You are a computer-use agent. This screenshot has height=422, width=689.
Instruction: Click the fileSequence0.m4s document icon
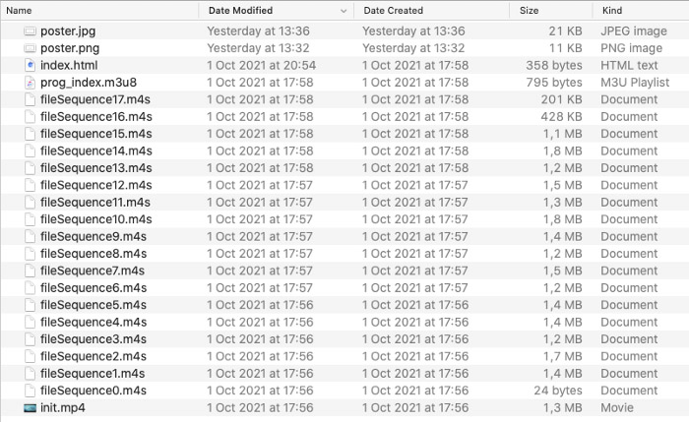tap(30, 391)
